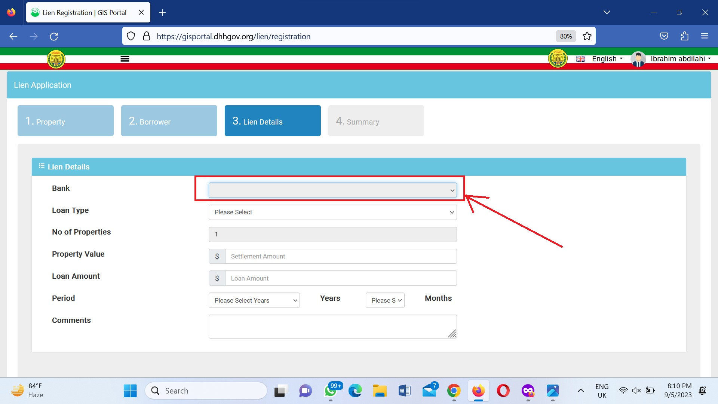Open Task View in the taskbar
Viewport: 718px width, 404px height.
(x=281, y=391)
